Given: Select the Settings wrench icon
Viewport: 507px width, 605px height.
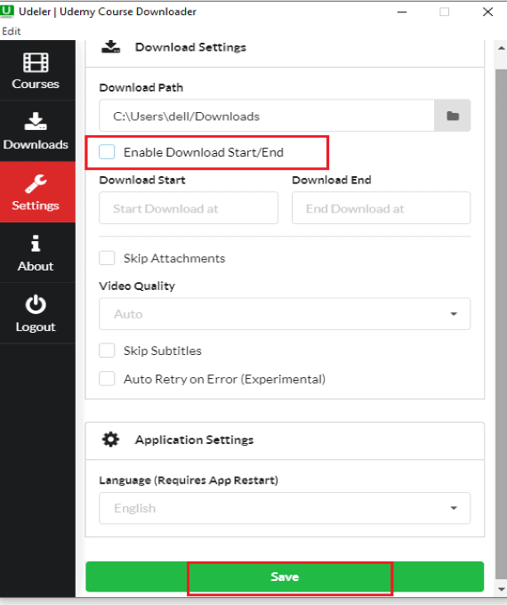Looking at the screenshot, I should point(36,183).
